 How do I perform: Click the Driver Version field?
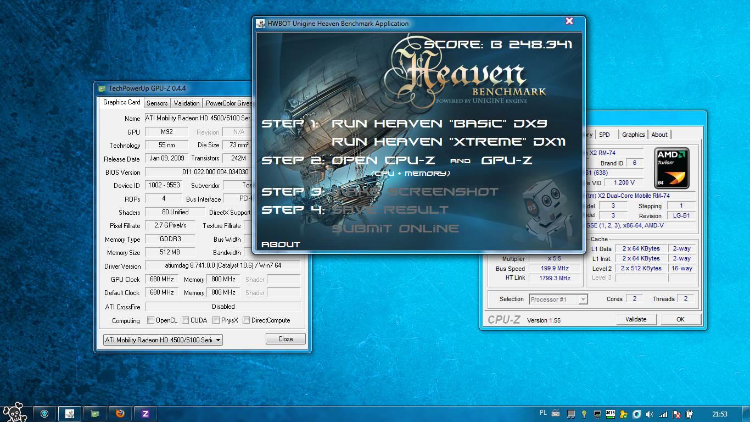coord(223,266)
